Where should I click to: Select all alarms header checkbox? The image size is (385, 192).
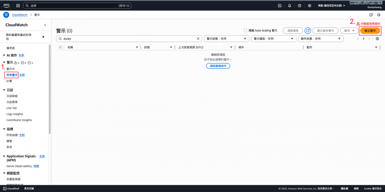pyautogui.click(x=61, y=47)
